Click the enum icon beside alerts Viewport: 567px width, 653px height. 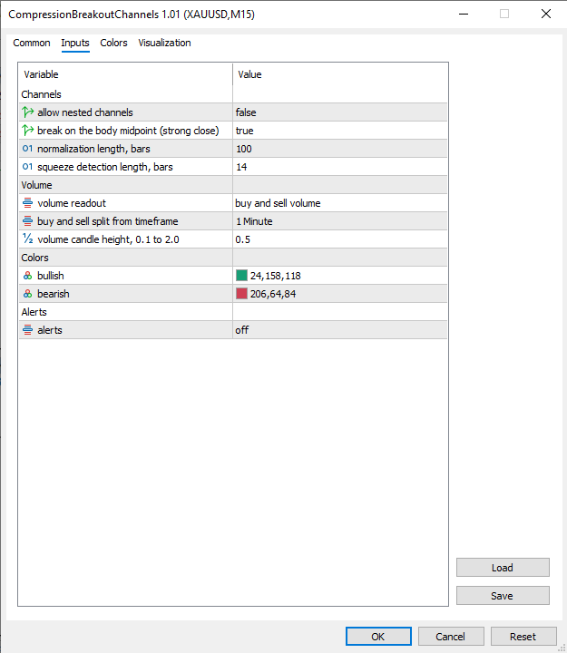pos(27,330)
